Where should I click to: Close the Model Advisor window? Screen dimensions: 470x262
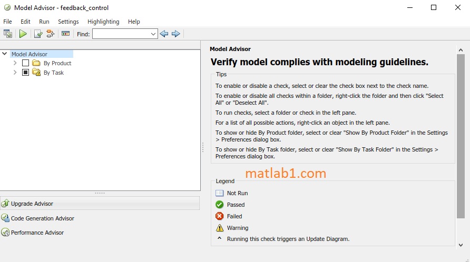coord(458,7)
